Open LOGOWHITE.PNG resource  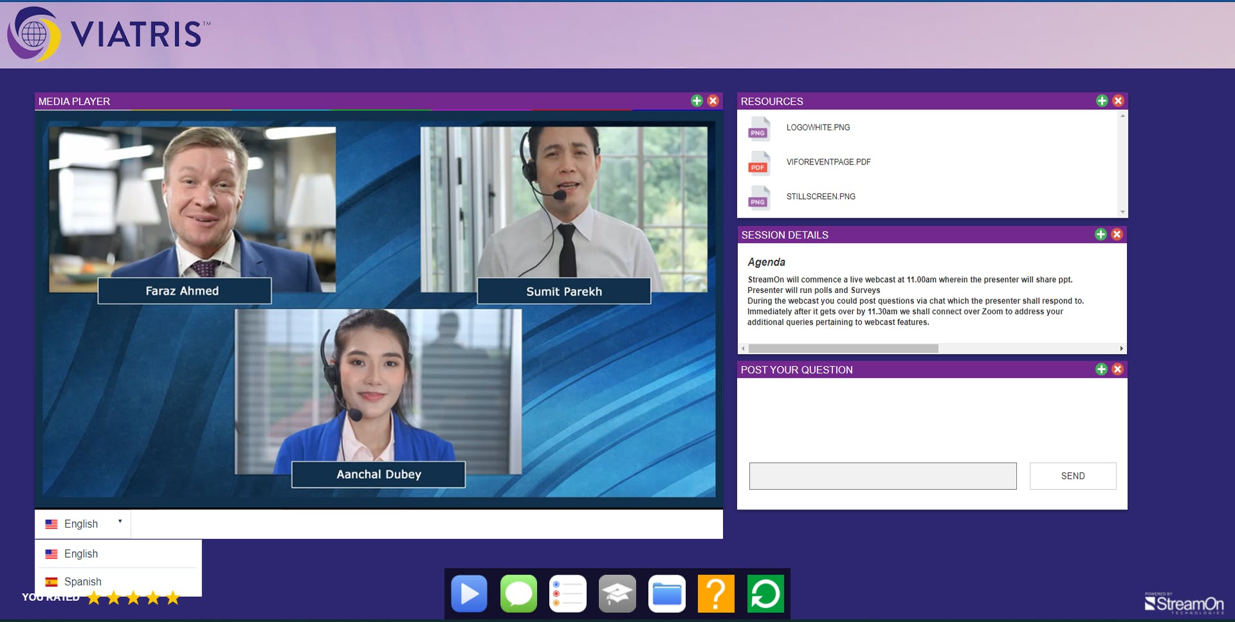818,127
